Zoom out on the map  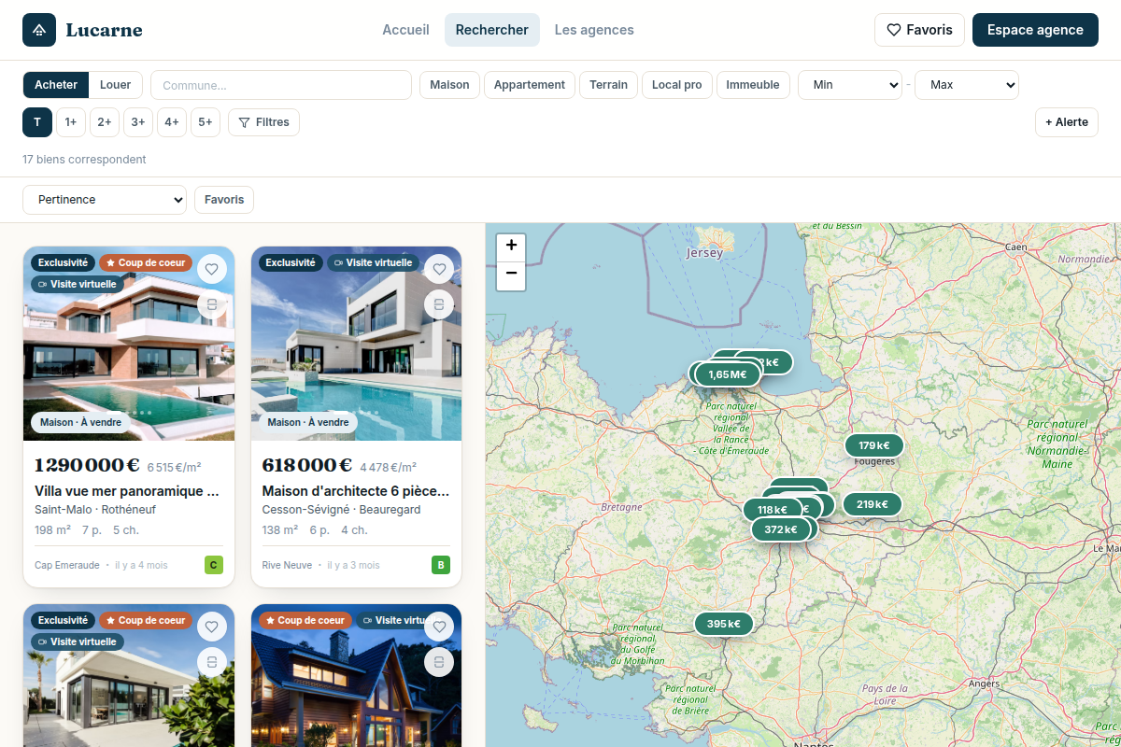pyautogui.click(x=511, y=275)
